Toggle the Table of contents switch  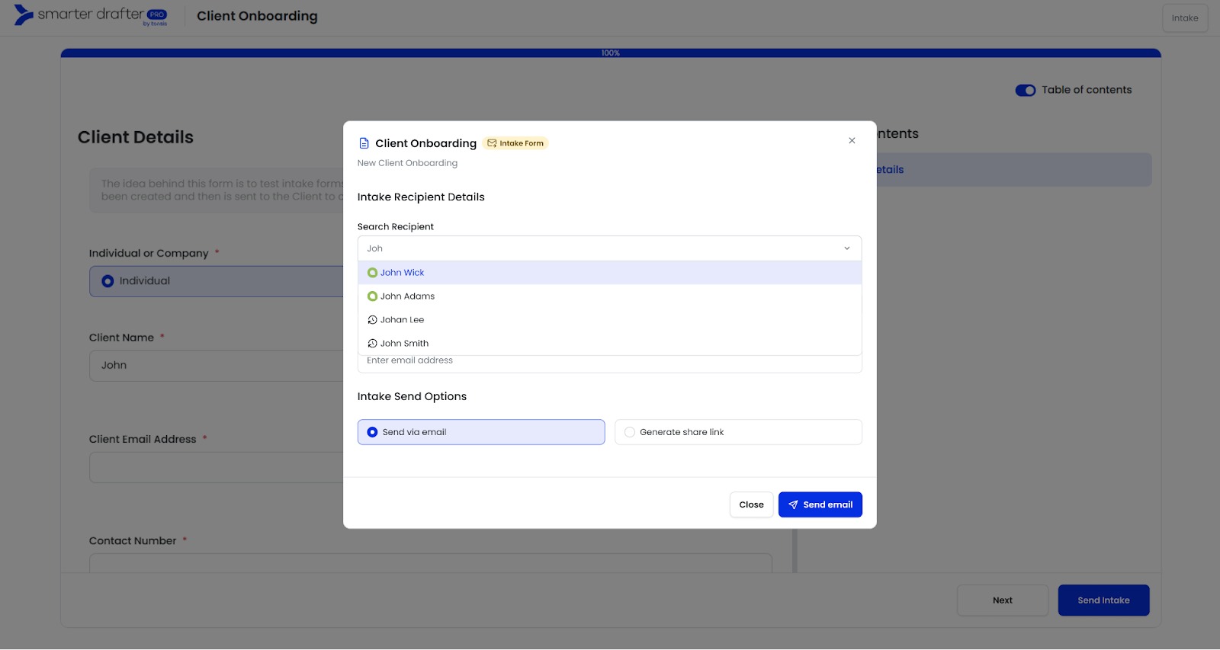click(1025, 91)
